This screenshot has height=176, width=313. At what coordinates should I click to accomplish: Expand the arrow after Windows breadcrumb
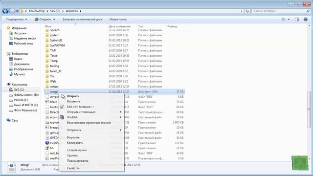click(x=80, y=11)
